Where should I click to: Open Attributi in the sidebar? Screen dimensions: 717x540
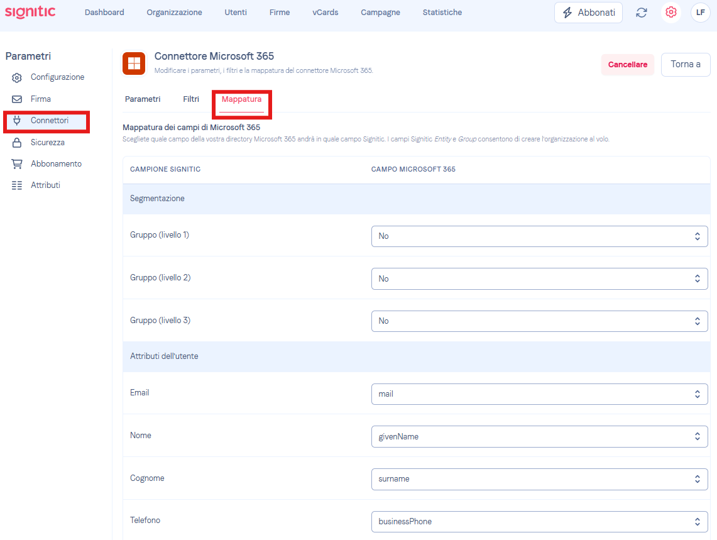[x=45, y=185]
